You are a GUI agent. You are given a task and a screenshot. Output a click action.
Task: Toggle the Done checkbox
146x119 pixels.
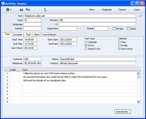point(128,29)
